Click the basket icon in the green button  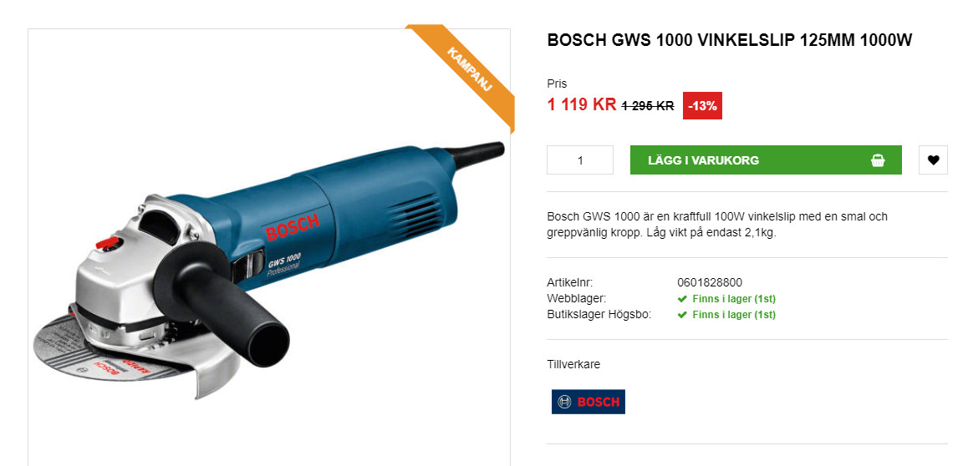tap(878, 160)
